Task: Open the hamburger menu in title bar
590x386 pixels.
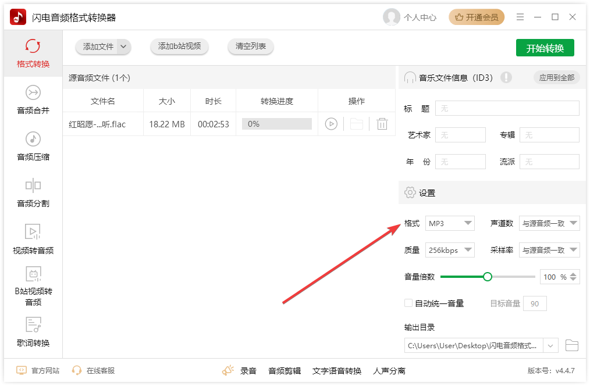Action: [520, 17]
